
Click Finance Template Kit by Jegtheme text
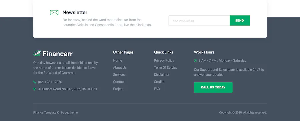[55, 113]
